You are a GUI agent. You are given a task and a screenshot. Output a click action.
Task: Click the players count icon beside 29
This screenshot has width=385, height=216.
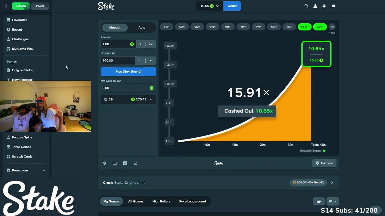pyautogui.click(x=106, y=99)
